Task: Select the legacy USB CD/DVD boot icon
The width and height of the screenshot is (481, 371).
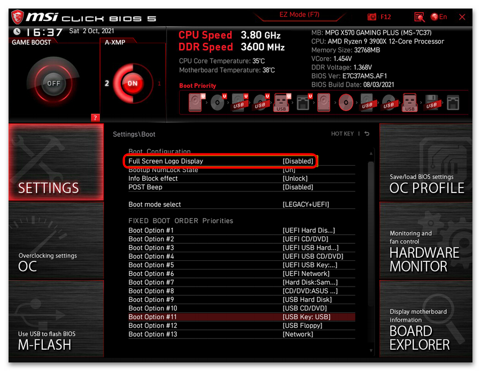Action: point(389,103)
